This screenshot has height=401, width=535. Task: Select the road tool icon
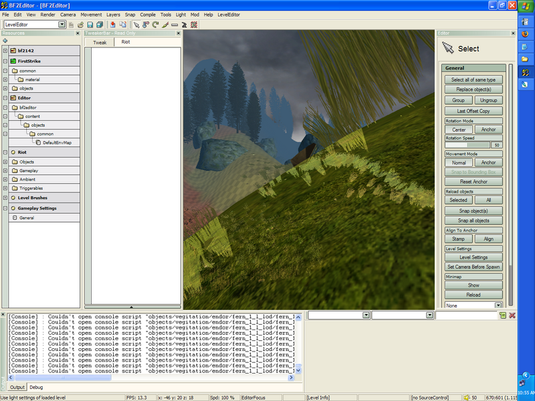coord(185,25)
